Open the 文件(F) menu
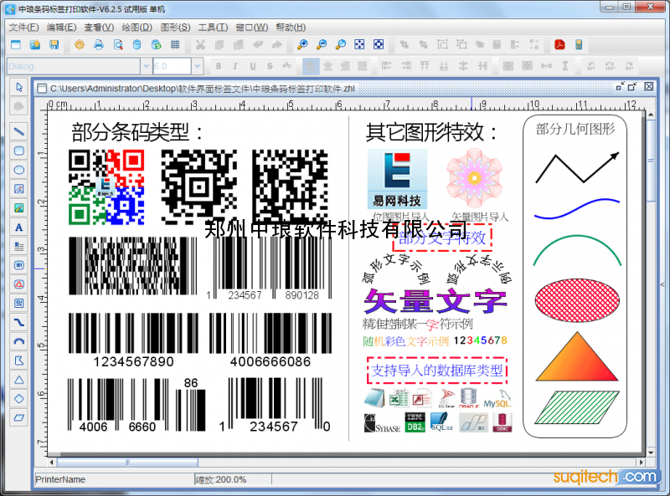670x496 pixels. [24, 28]
